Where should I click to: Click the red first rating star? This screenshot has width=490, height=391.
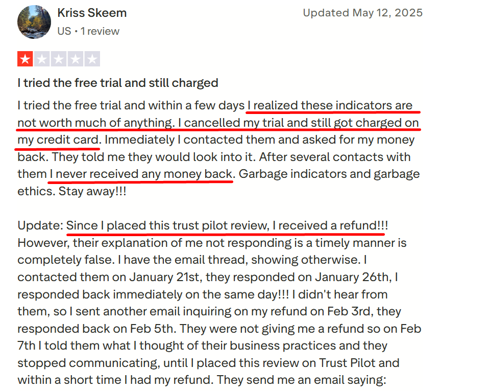[25, 59]
